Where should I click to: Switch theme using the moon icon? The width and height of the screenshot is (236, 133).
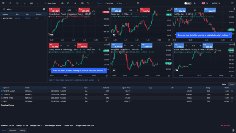pos(195,3)
